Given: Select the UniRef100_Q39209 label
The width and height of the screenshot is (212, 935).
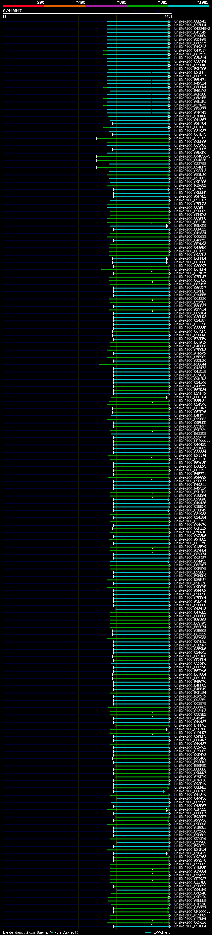Looking at the screenshot, I should [x=190, y=138].
